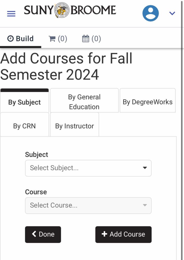Click the Add Course button

[x=123, y=234]
